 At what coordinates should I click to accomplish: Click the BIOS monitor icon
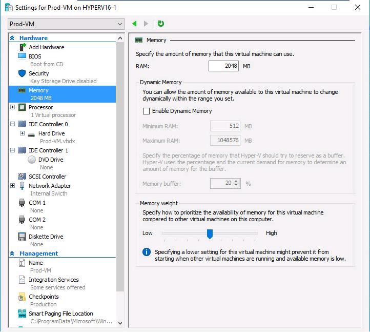[22, 56]
